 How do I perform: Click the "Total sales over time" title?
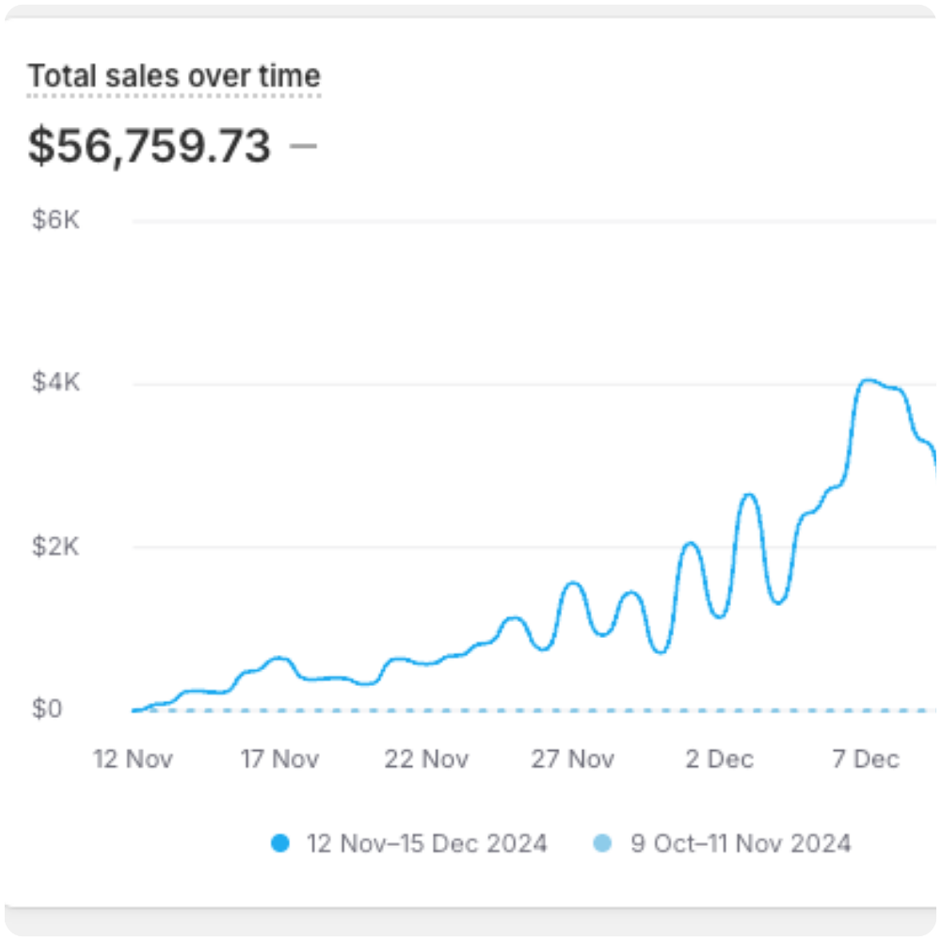pos(174,76)
